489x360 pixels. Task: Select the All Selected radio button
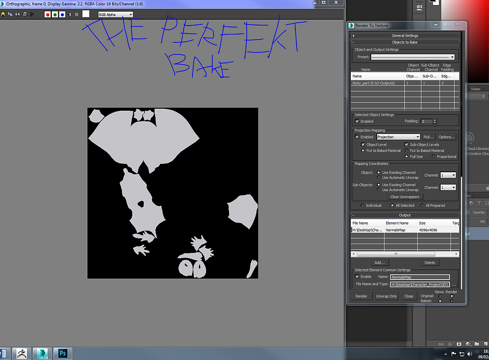[392, 205]
